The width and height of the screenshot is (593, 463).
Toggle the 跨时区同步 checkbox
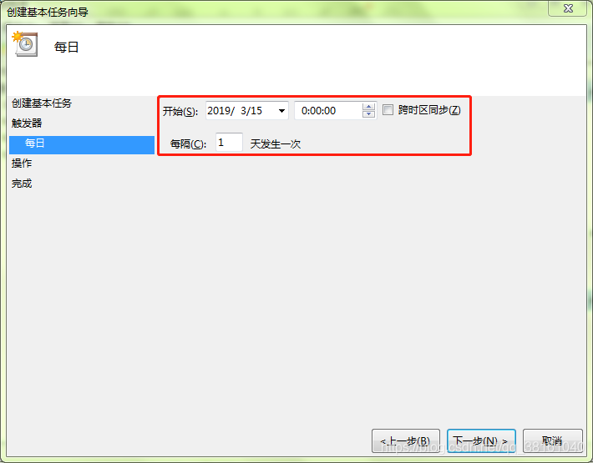point(388,110)
